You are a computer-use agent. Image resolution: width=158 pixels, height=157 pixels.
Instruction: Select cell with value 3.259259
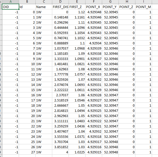[x=60, y=126]
